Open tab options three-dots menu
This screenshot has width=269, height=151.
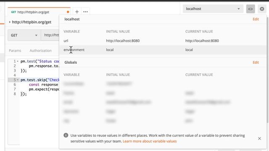(x=85, y=12)
